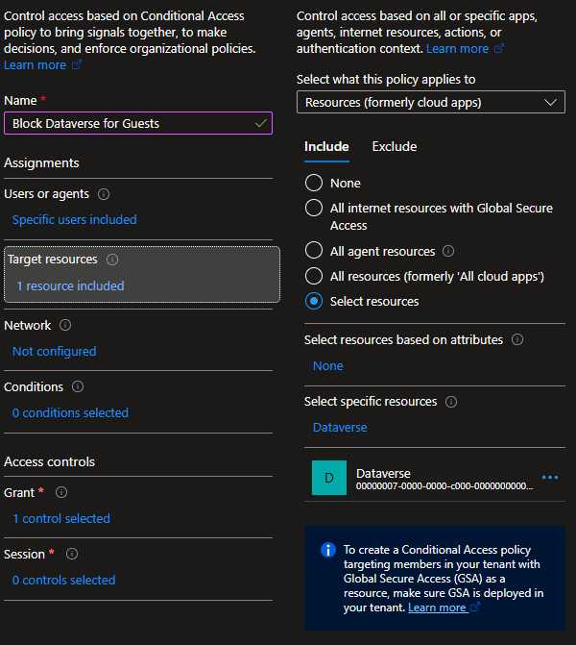Click the info icon next to Target resources
The image size is (576, 645).
click(112, 260)
